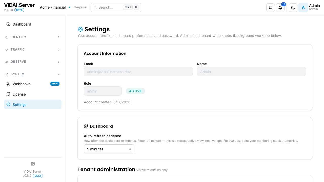Image resolution: width=324 pixels, height=182 pixels.
Task: Click the Enterprise plan label
Action: tap(79, 7)
